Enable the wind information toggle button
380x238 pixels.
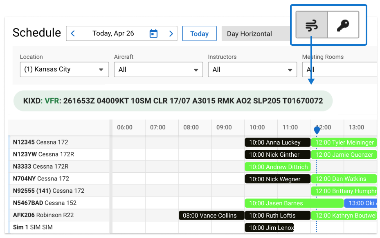[312, 25]
